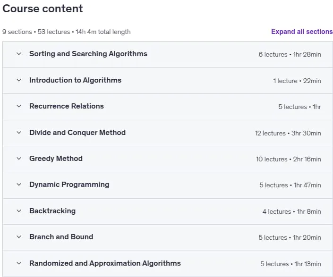Click 5 lectures • 1hr 13min summary

pos(290,264)
